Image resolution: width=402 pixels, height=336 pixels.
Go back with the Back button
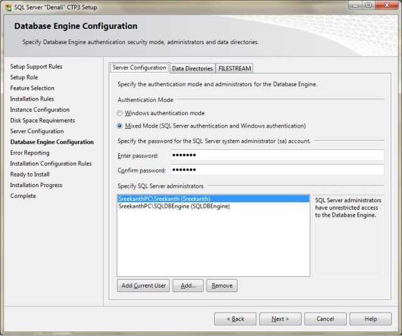235,319
